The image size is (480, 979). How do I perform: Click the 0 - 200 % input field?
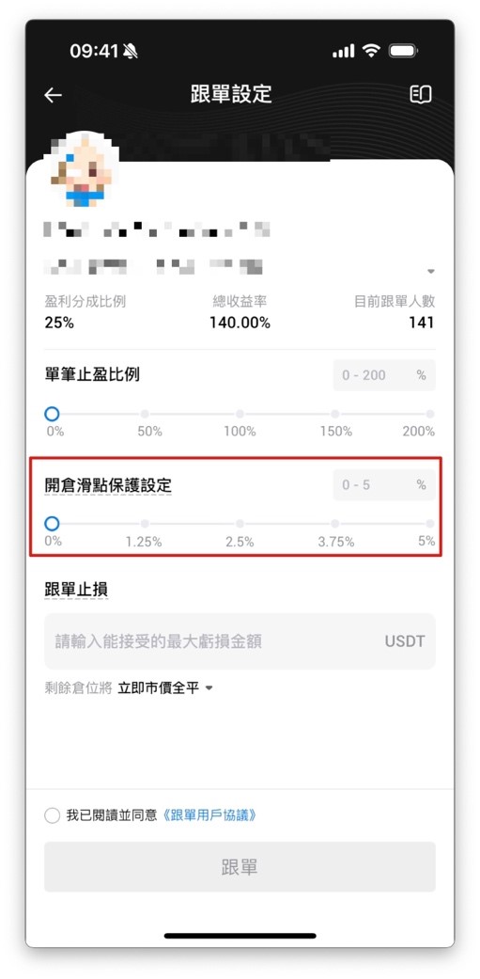tap(384, 375)
